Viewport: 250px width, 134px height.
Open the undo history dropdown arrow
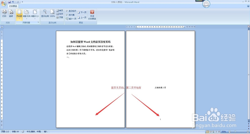[15, 2]
